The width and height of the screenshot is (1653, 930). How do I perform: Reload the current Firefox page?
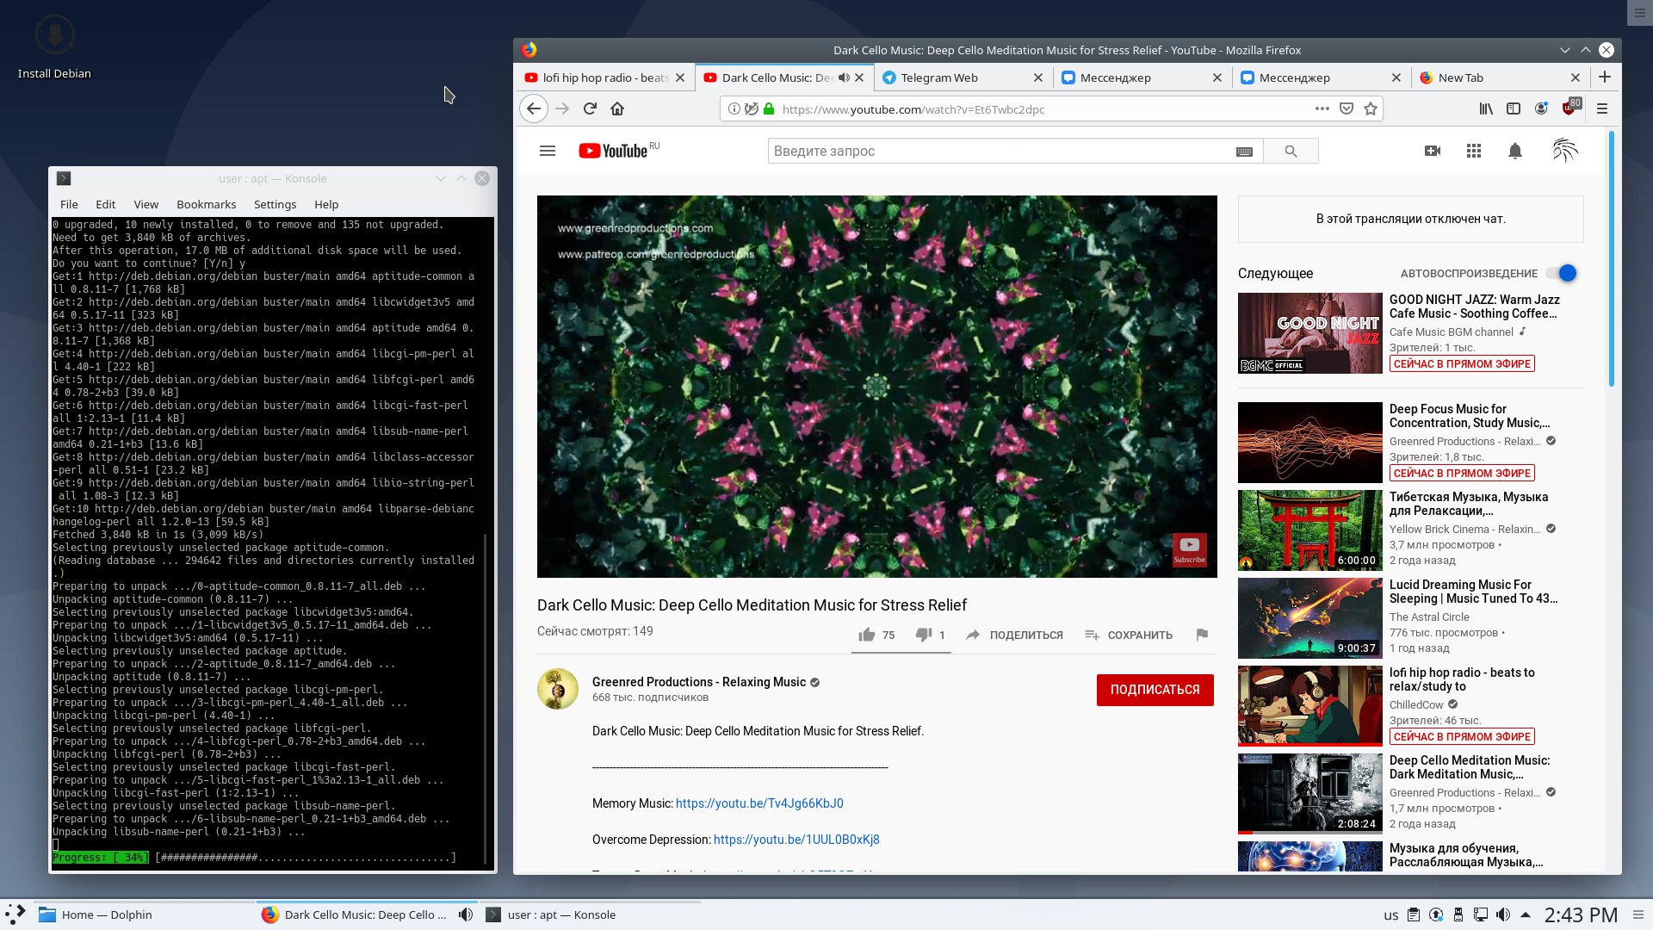click(x=590, y=108)
